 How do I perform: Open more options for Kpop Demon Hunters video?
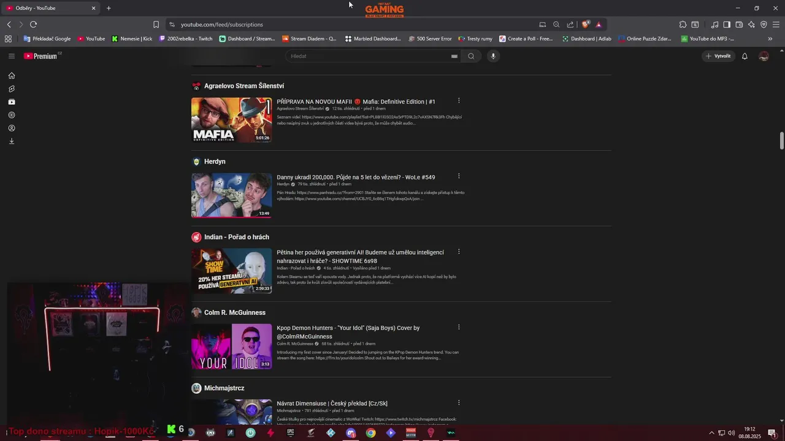pos(459,327)
